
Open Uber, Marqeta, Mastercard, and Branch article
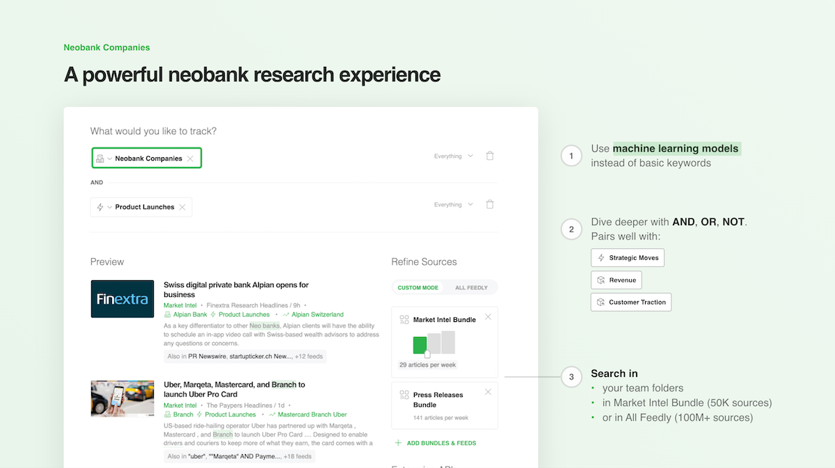coord(234,389)
